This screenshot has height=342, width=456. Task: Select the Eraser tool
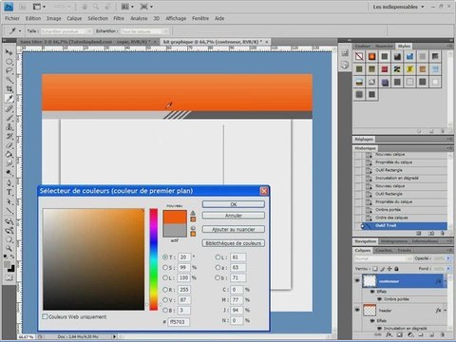[9, 145]
